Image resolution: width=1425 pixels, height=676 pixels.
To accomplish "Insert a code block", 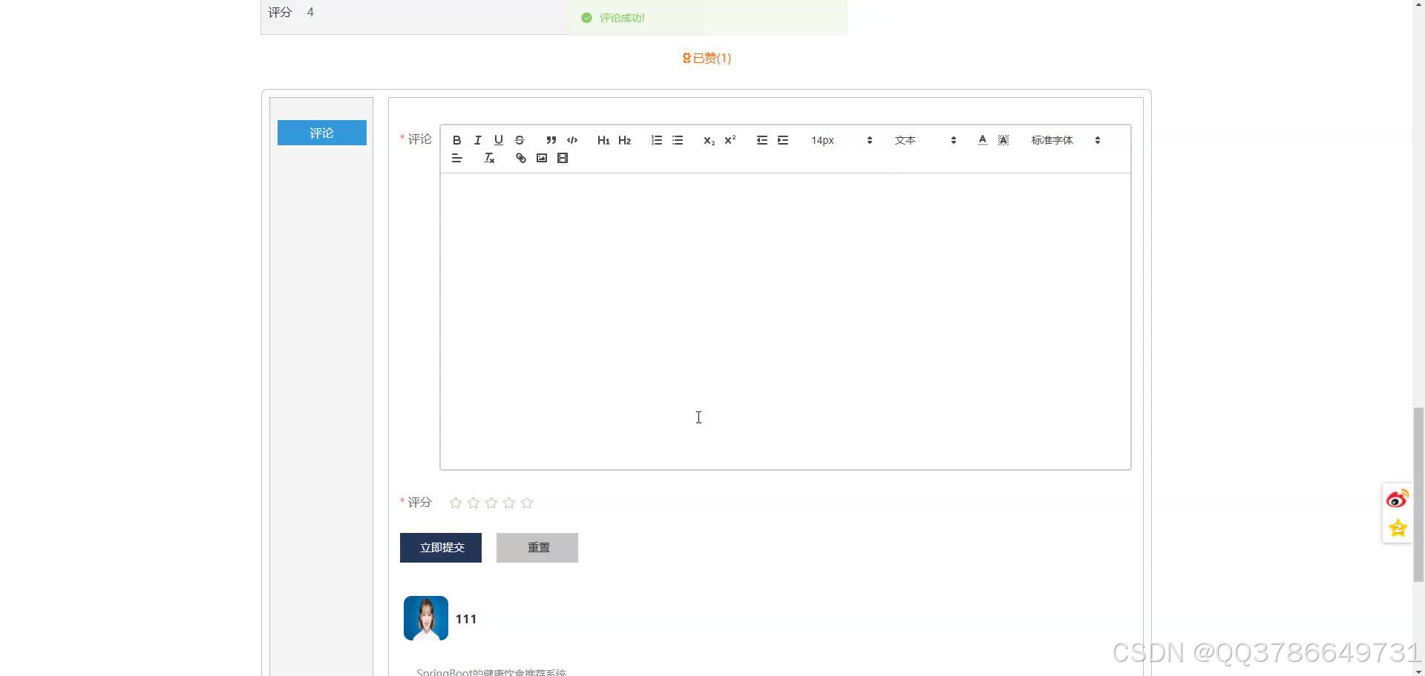I will coord(572,140).
